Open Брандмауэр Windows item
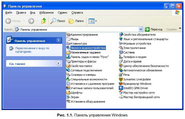185x119 pixels. tap(137, 84)
